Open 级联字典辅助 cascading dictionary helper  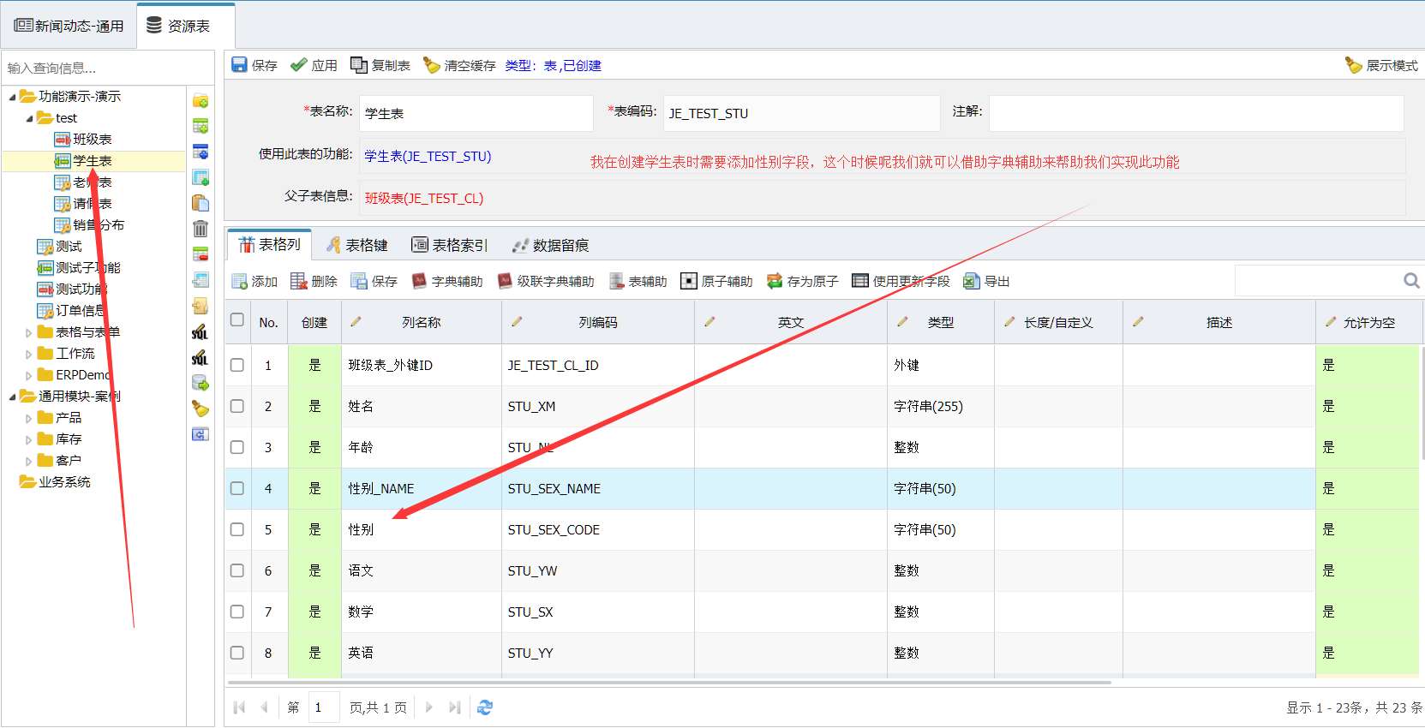(545, 281)
